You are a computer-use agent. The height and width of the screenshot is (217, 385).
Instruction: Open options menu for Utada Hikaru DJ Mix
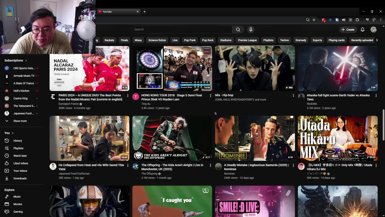tap(376, 165)
